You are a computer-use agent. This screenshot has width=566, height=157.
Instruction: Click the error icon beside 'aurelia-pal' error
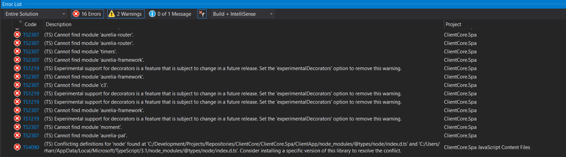coord(17,135)
